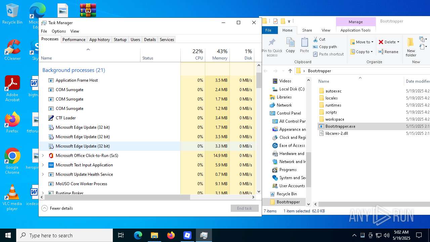Go up one folder level in Explorer

coord(290,71)
